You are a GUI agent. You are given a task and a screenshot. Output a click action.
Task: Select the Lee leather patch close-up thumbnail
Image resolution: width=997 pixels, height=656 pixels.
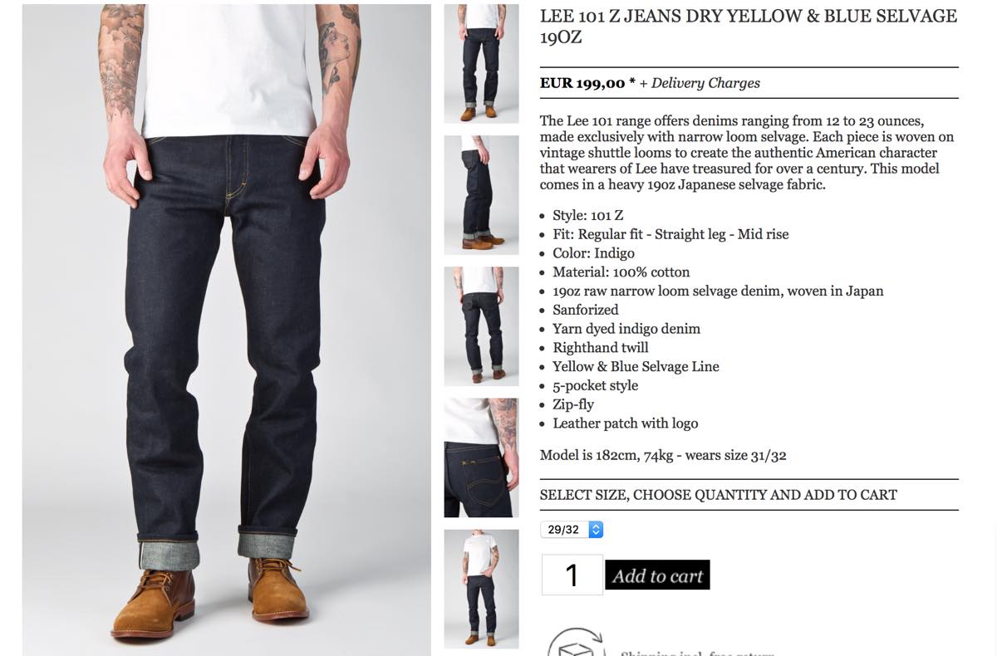tap(481, 458)
